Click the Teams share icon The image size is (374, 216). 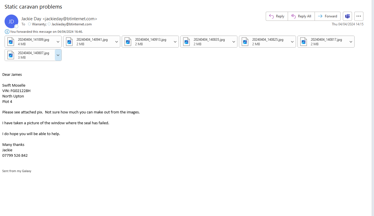[347, 16]
